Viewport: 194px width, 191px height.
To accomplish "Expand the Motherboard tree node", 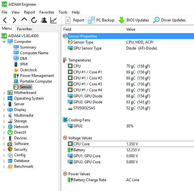I will pos(4,93).
